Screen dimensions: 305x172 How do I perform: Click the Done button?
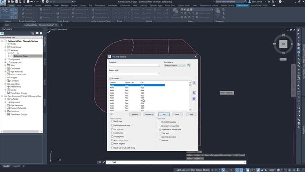177,115
